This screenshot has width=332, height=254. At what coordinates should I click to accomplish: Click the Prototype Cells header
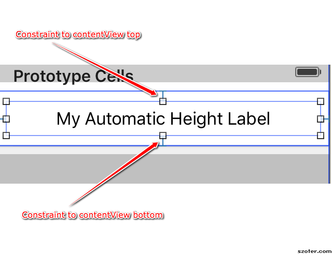74,76
